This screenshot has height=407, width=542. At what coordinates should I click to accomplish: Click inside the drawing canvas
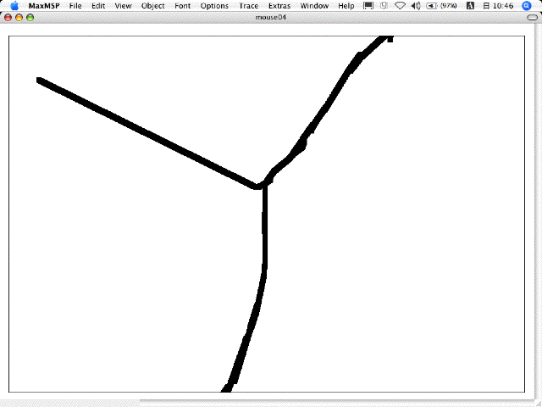pos(267,214)
